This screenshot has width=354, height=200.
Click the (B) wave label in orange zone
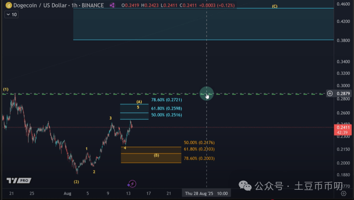click(156, 155)
